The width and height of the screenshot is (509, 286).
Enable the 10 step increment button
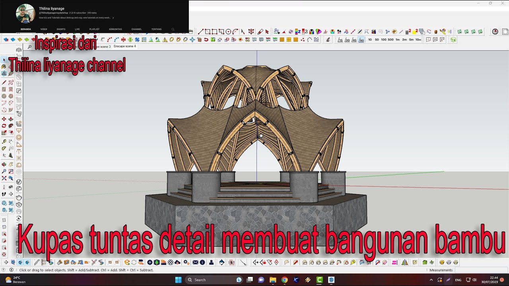point(370,40)
